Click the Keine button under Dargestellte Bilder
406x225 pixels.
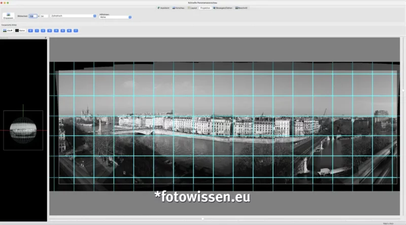tap(20, 30)
